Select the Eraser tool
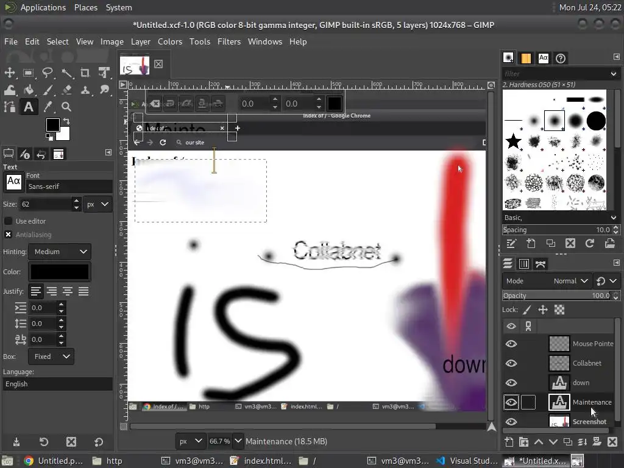 [x=66, y=90]
